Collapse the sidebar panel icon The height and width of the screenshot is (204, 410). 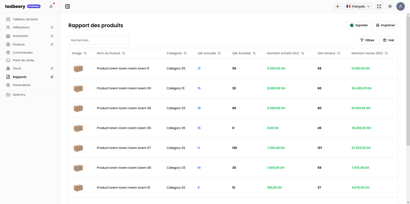pos(67,6)
